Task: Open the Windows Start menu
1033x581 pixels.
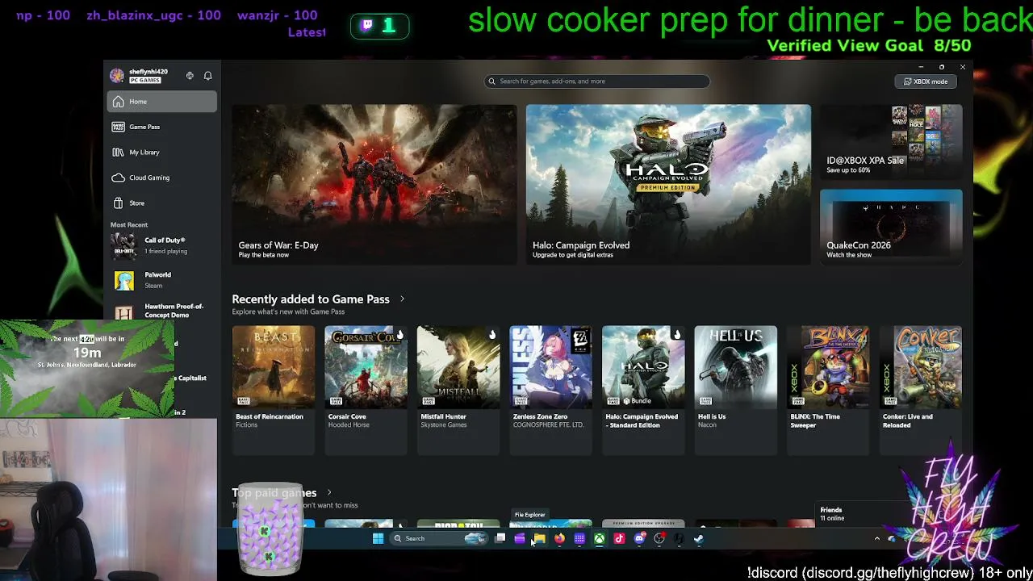Action: pyautogui.click(x=378, y=539)
